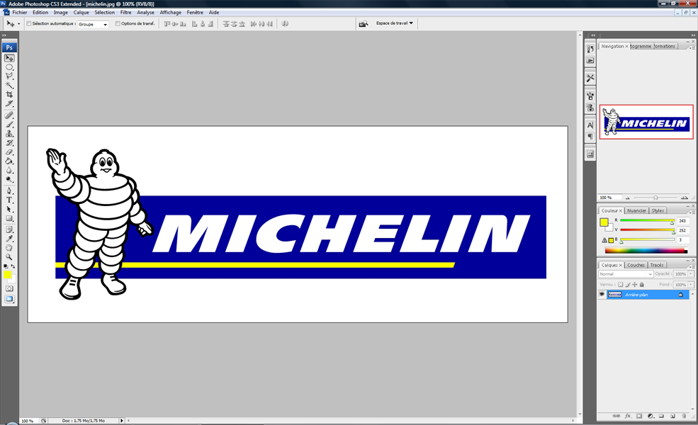Open the status bar info arrow
698x425 pixels.
pyautogui.click(x=121, y=421)
